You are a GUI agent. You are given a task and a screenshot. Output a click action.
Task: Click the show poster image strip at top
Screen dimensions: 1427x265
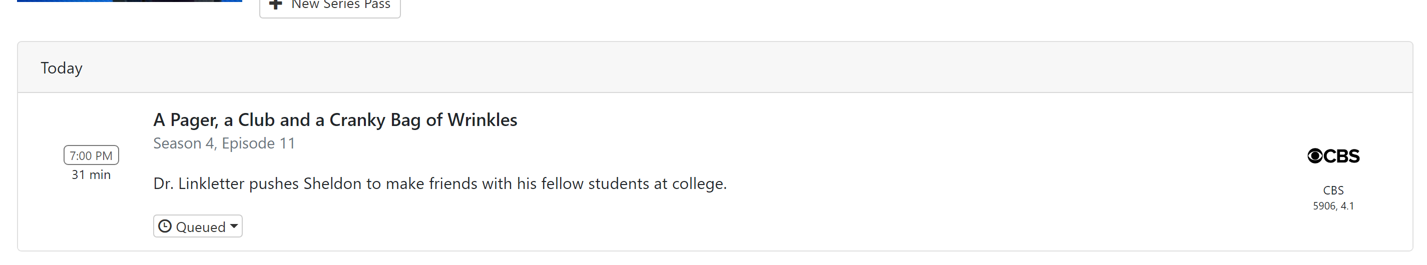tap(129, 1)
